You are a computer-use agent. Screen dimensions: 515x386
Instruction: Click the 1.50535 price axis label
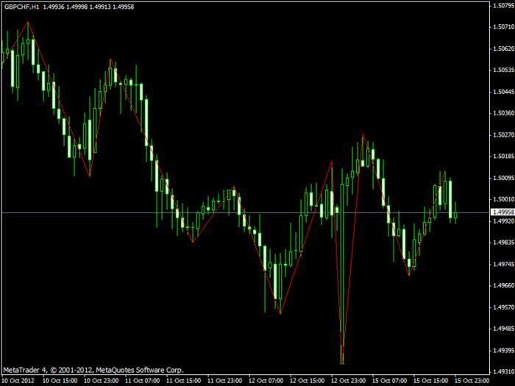[503, 71]
